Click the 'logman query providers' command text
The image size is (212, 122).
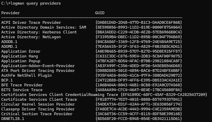pyautogui.click(x=36, y=3)
